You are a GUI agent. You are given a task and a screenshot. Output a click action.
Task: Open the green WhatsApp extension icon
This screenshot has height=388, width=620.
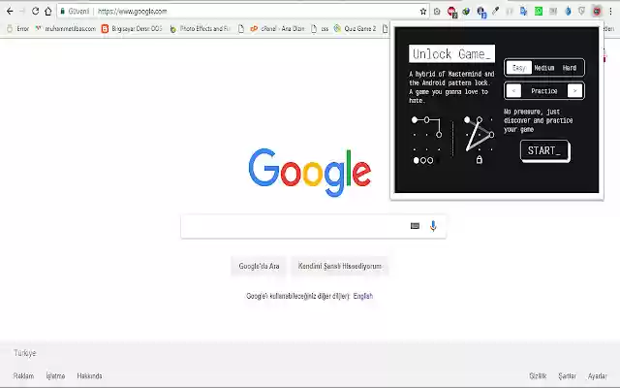click(x=539, y=12)
